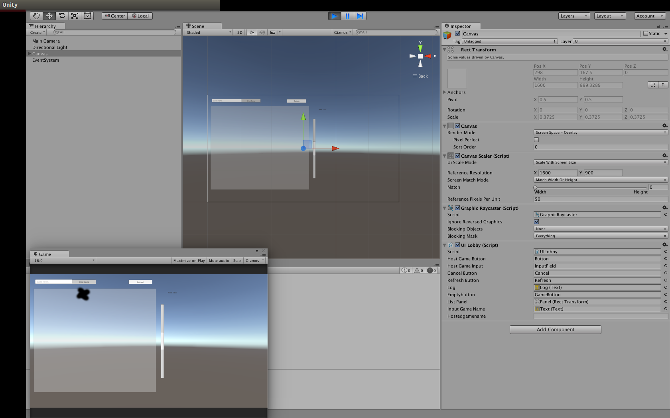Click the Rect Transform raw edit R button
The height and width of the screenshot is (418, 670).
point(663,85)
